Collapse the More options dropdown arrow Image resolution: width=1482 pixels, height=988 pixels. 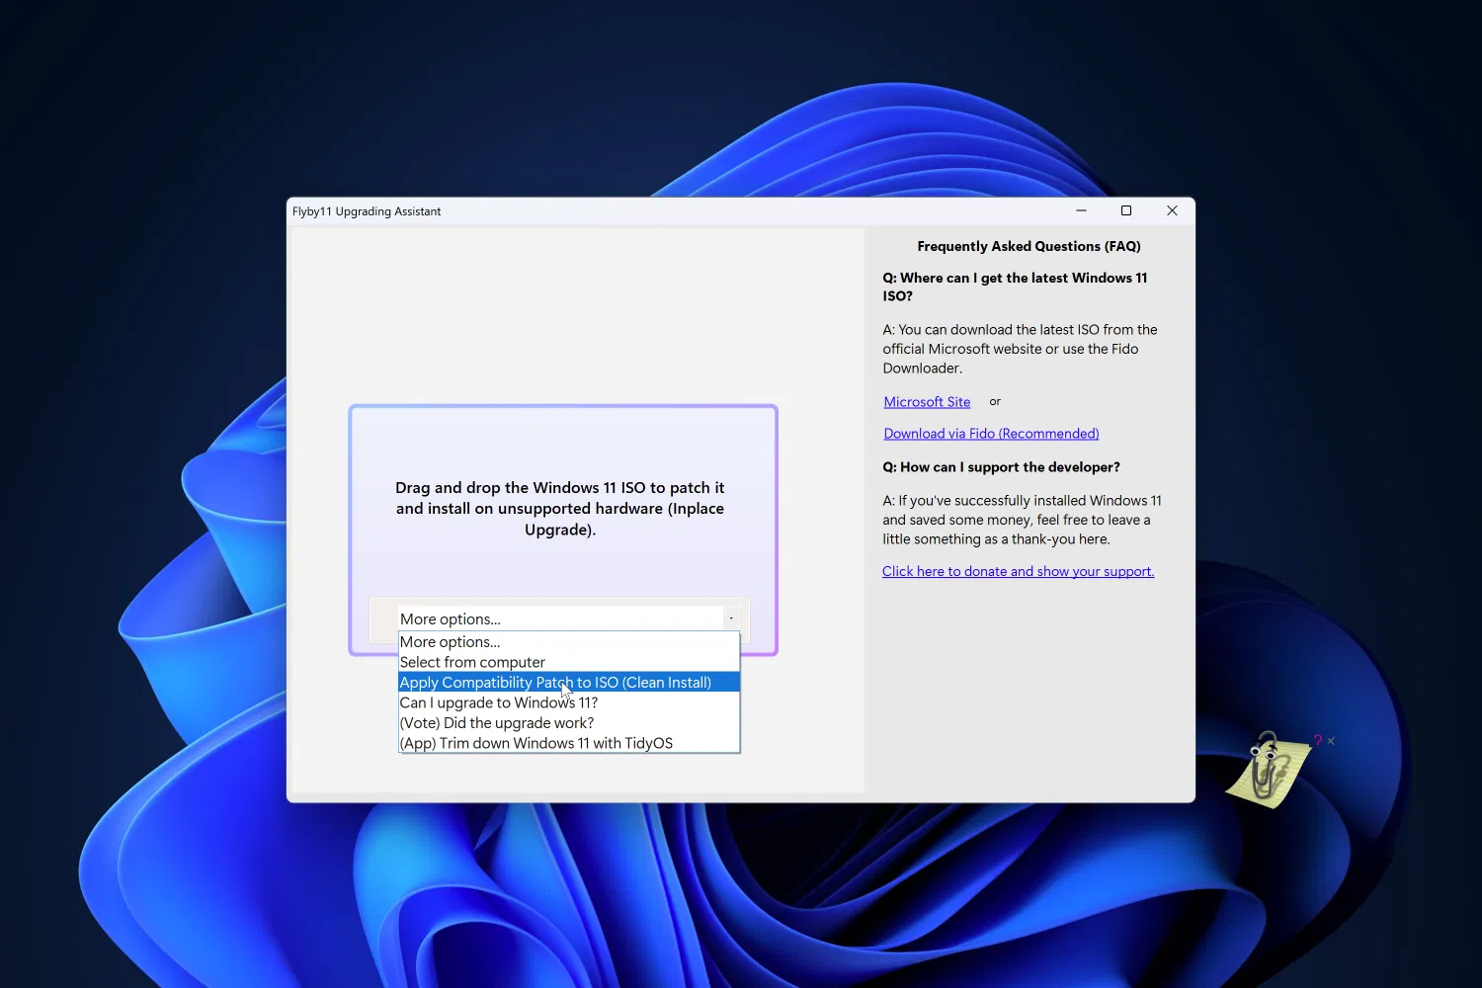(x=731, y=618)
